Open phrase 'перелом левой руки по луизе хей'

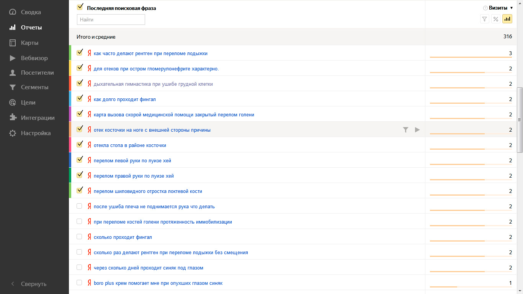(x=132, y=161)
